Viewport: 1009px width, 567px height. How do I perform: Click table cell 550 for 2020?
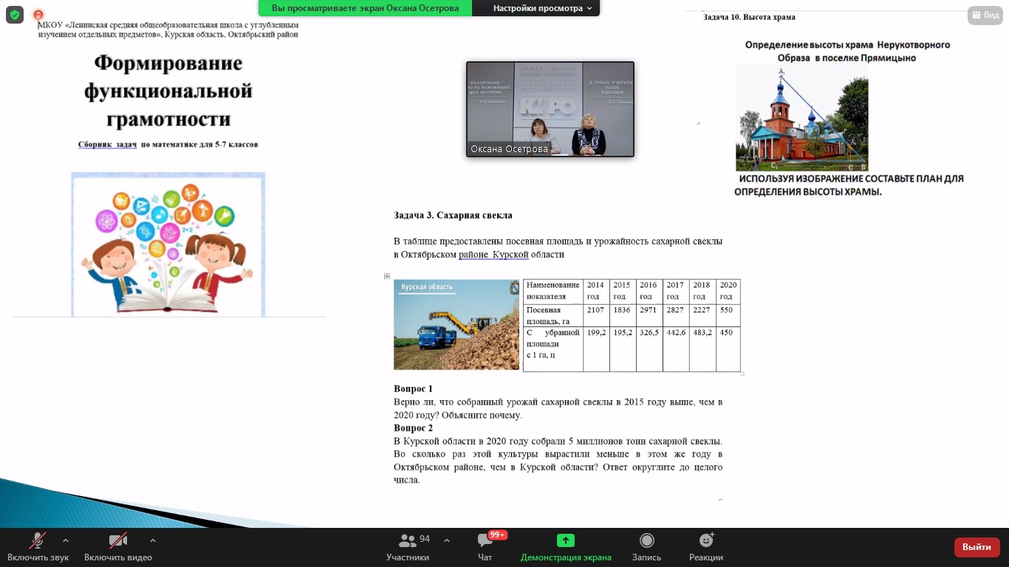point(728,315)
